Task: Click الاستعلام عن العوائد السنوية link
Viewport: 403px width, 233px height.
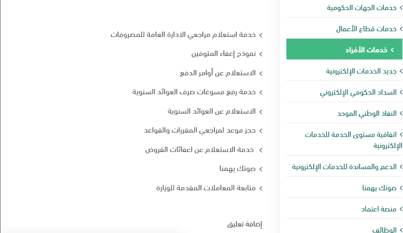Action: coord(211,111)
